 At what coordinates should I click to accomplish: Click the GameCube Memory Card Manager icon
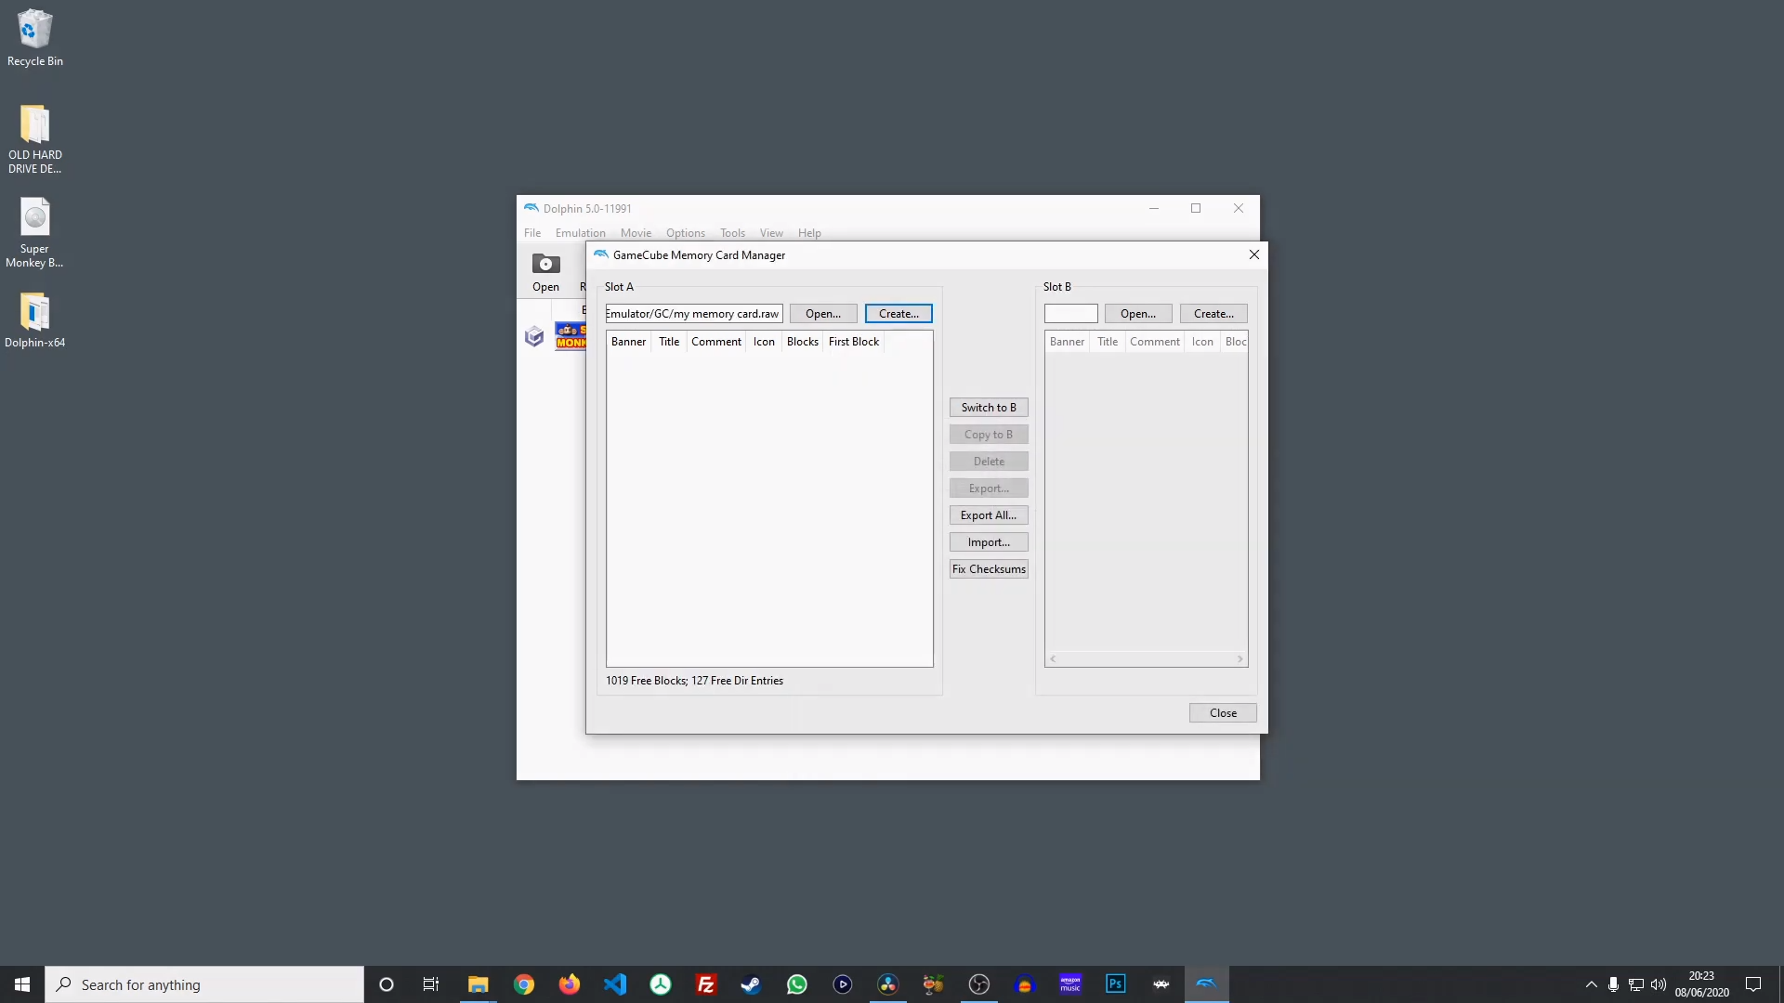[600, 254]
